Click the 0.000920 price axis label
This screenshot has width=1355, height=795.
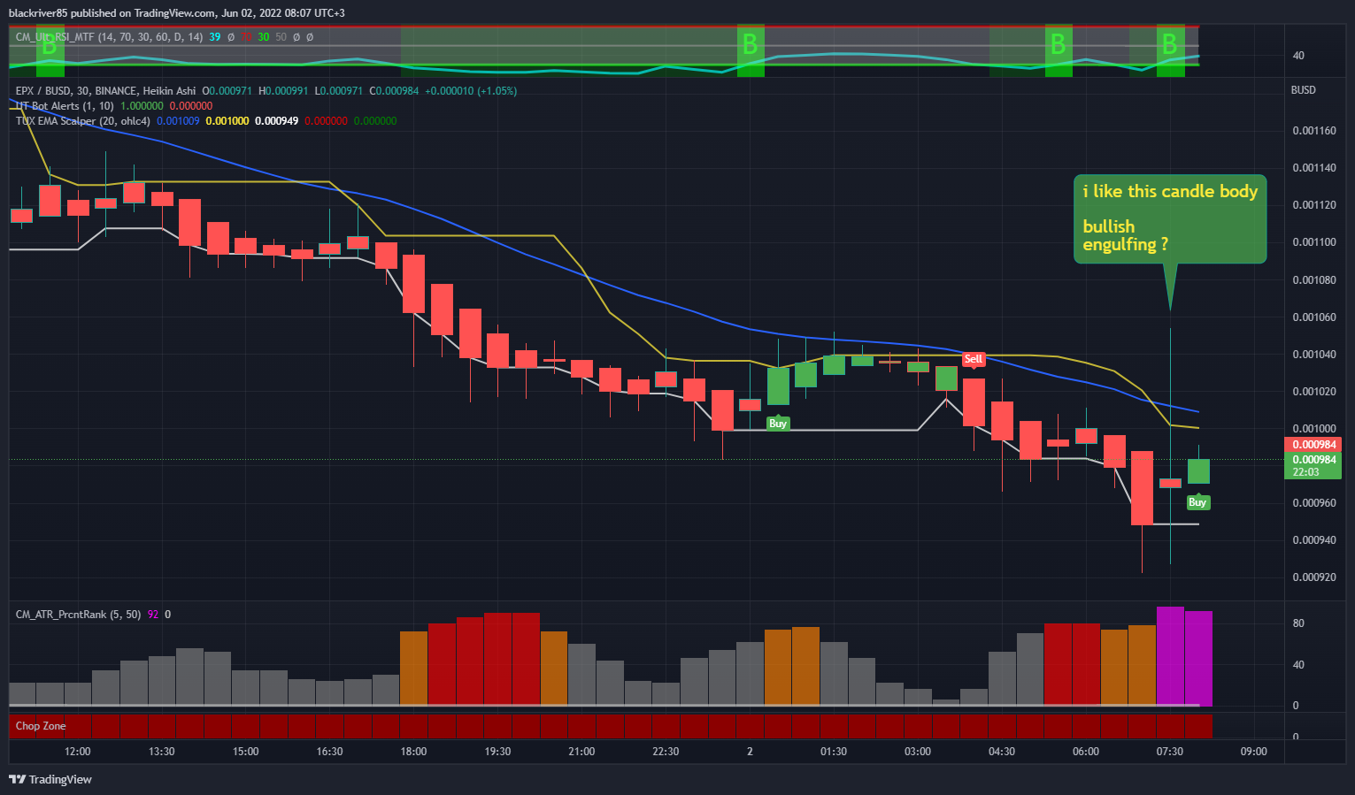click(1314, 577)
